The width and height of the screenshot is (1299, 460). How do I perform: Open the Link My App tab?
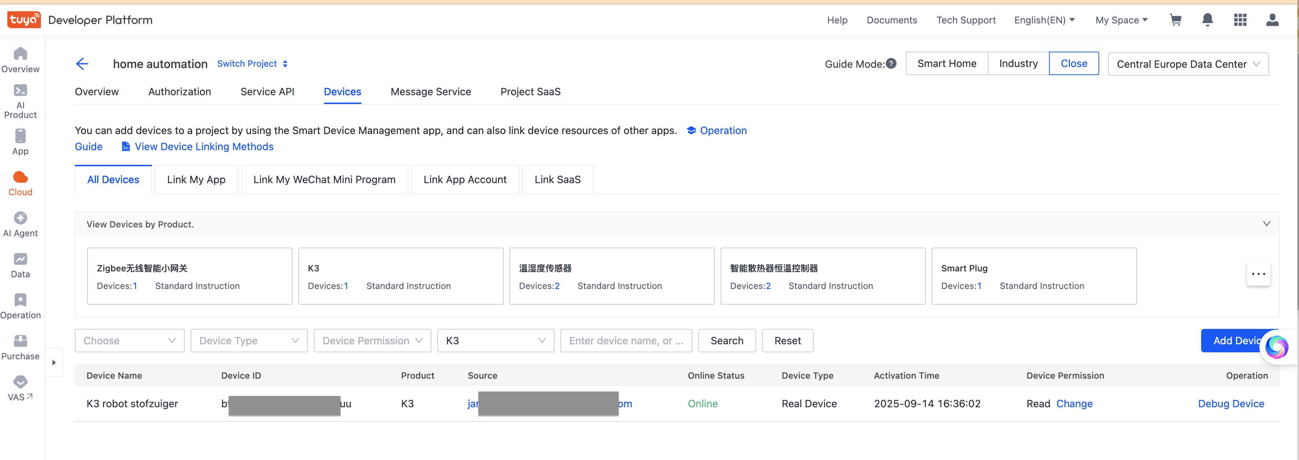coord(196,179)
